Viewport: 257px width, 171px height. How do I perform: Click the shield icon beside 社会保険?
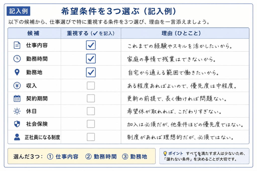[x=17, y=124]
